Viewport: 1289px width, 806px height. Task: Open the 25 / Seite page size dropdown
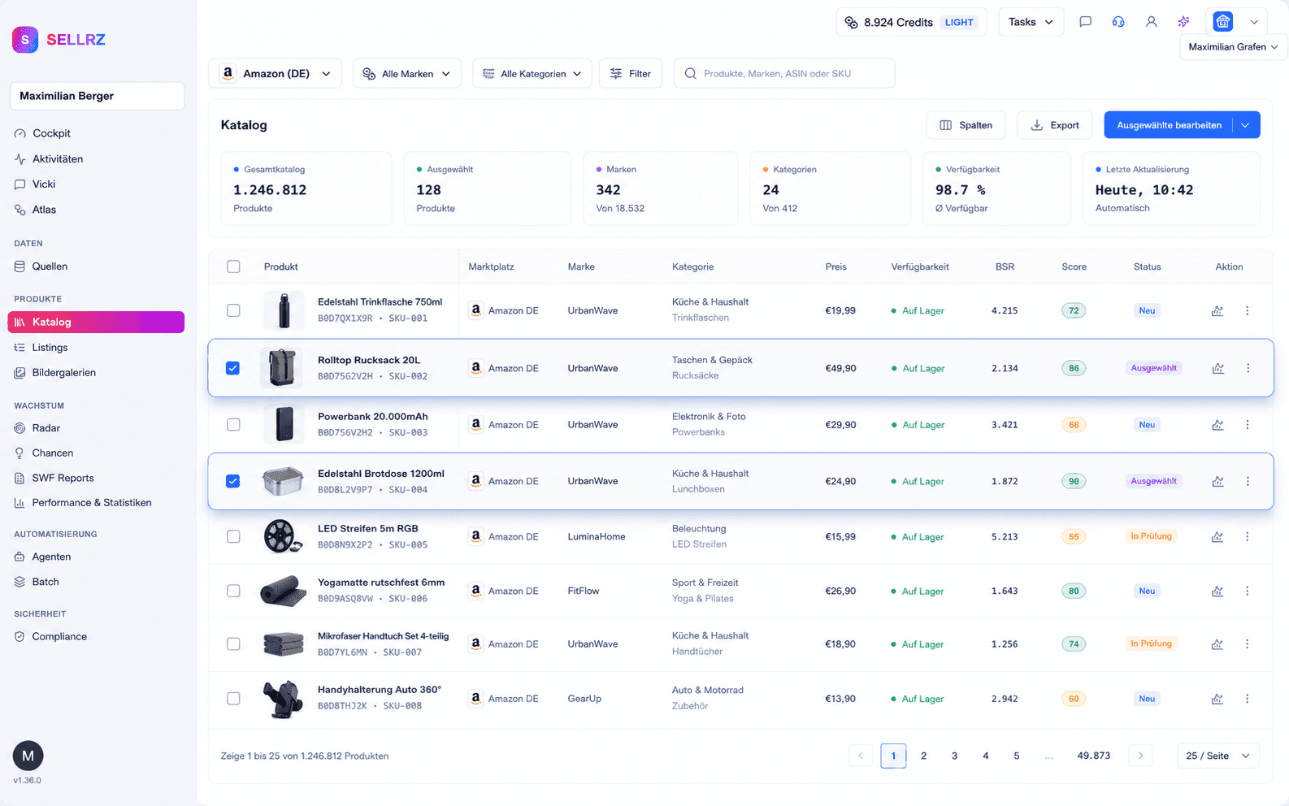tap(1217, 756)
